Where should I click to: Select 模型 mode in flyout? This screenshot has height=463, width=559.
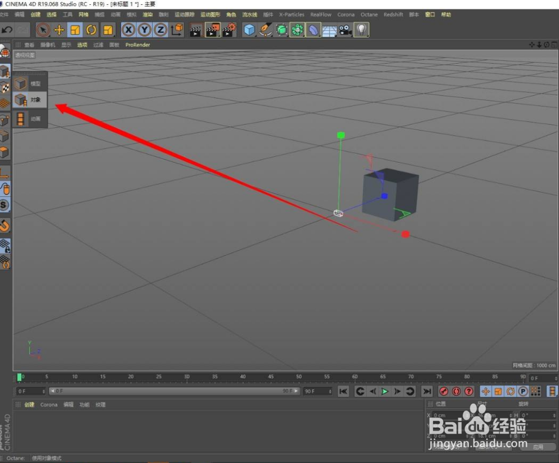[30, 84]
